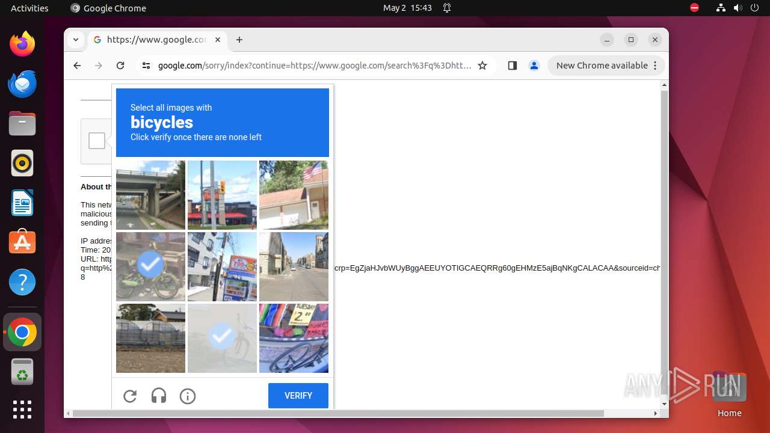Click page scroll right arrow
770x433 pixels.
click(x=656, y=413)
